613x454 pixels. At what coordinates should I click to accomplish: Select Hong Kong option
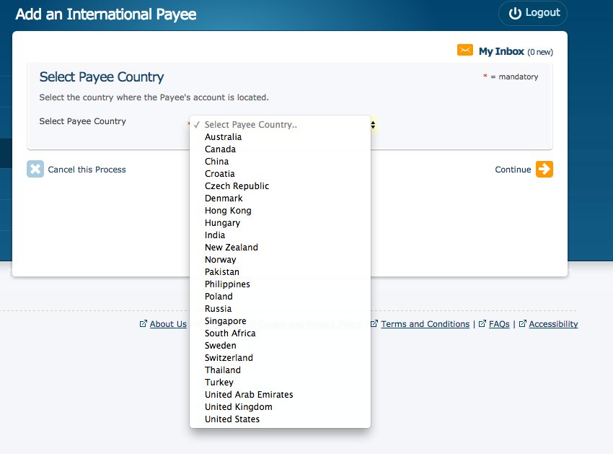(280, 211)
